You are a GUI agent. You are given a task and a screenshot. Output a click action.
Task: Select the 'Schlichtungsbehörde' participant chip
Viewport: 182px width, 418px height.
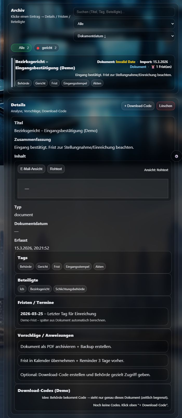tap(70, 289)
